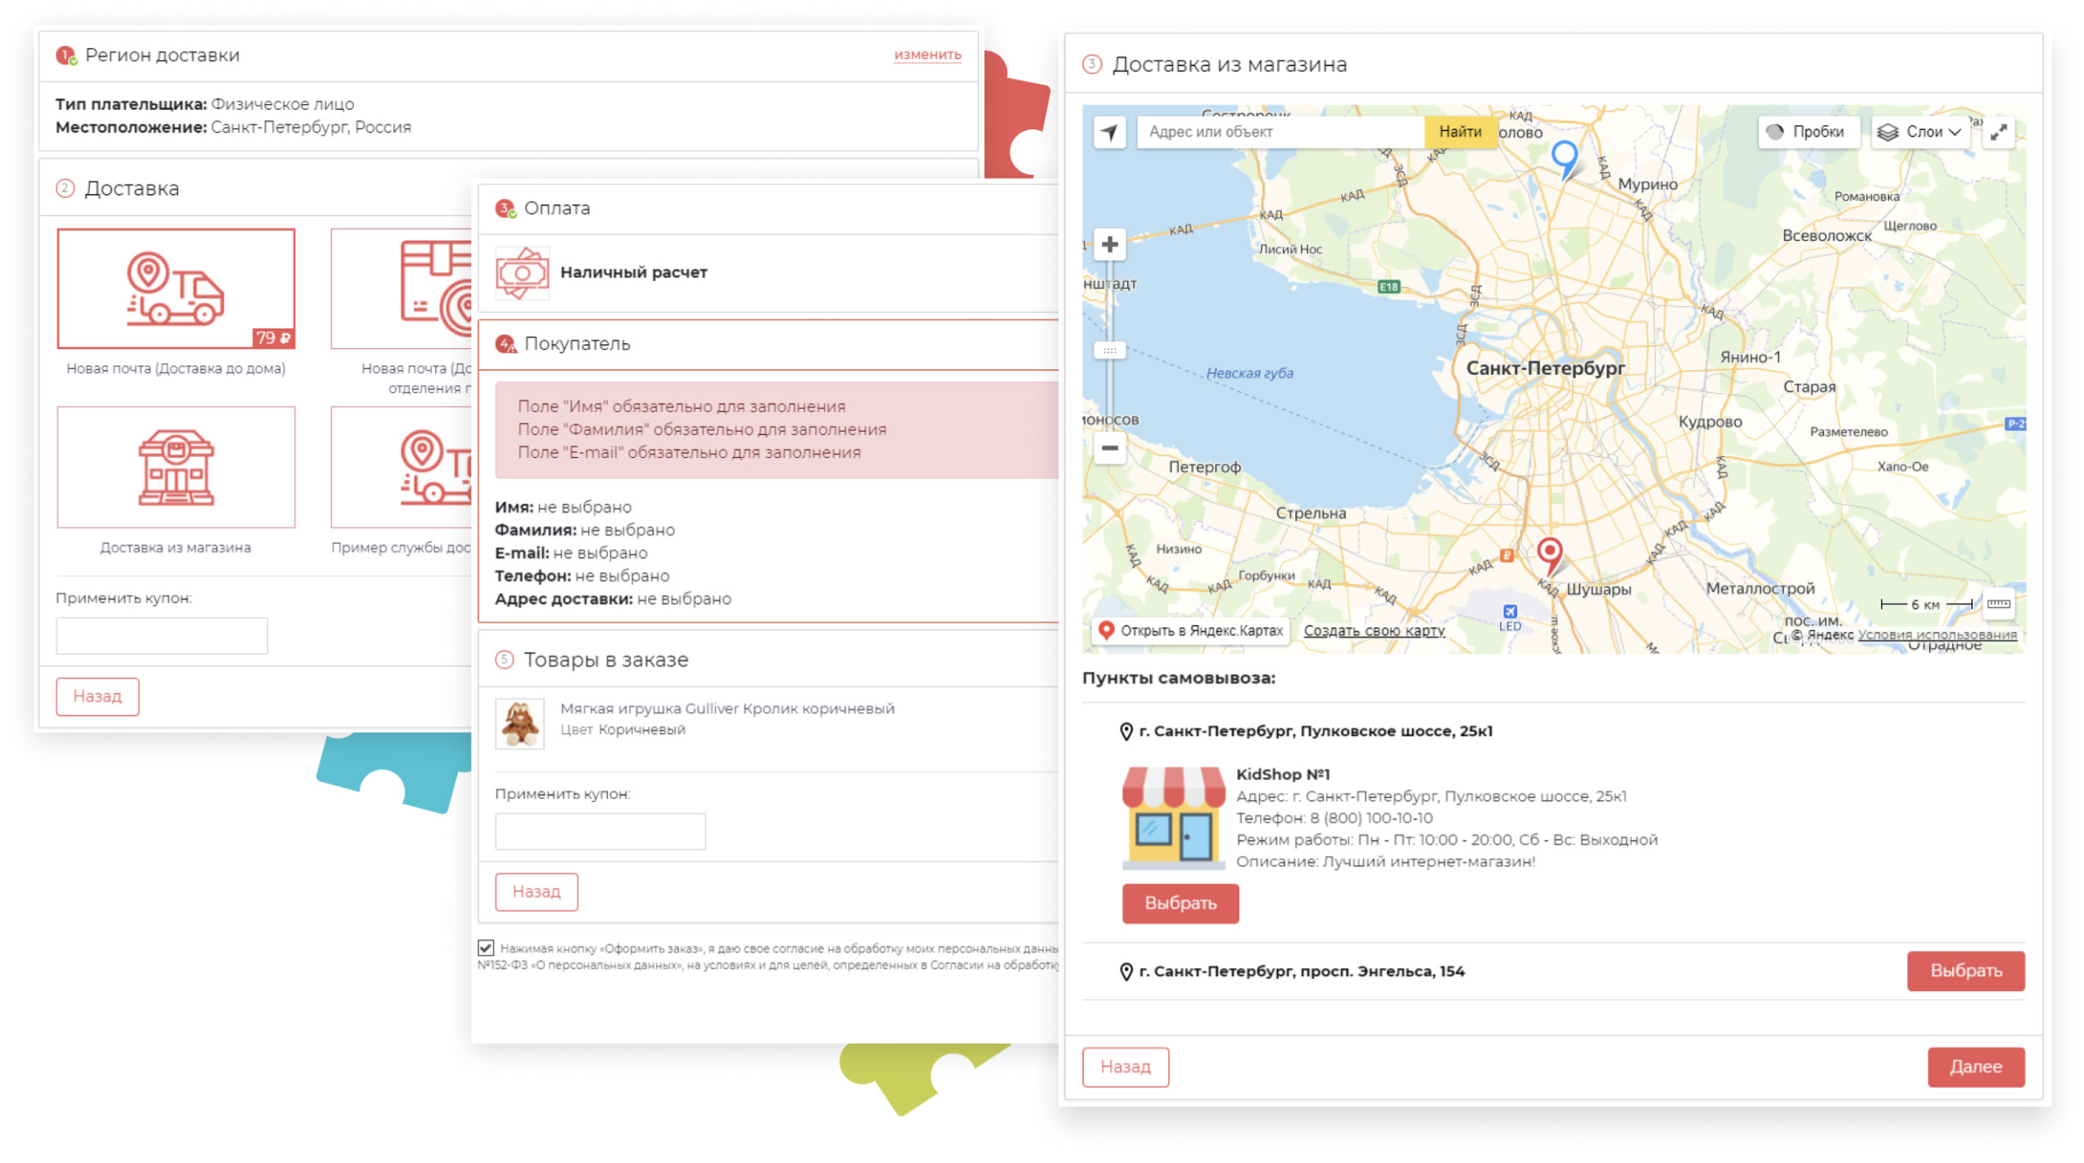Zoom in the map with plus button

[1109, 244]
